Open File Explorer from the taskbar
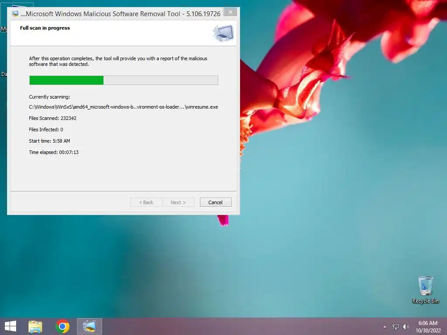Viewport: 447px width, 335px height. pos(35,326)
